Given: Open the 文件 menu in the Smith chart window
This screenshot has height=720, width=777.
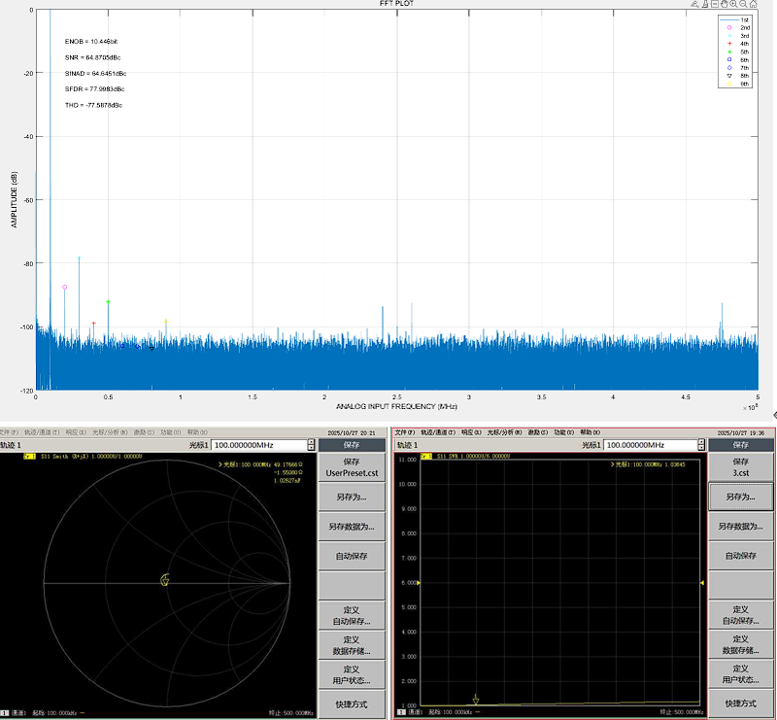Looking at the screenshot, I should 9,432.
